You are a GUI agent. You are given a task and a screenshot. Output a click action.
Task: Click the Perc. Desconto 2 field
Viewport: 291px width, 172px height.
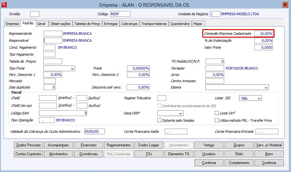(x=138, y=75)
